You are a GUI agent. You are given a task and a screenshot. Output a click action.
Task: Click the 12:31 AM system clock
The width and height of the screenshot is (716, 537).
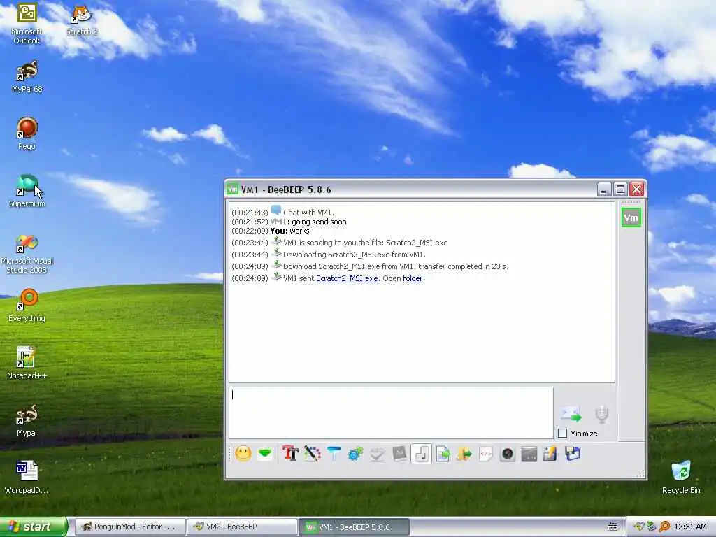[x=690, y=527]
